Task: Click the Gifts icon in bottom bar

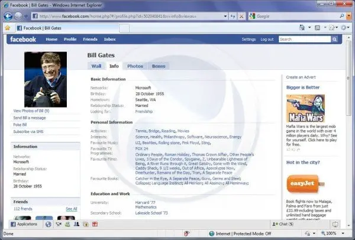Action: coord(95,224)
